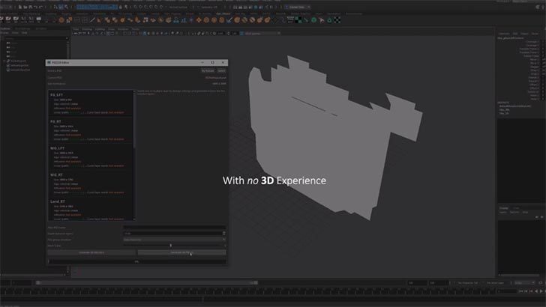The image size is (546, 307).
Task: Click the Depth between layers spinner arrows
Action: click(x=223, y=233)
